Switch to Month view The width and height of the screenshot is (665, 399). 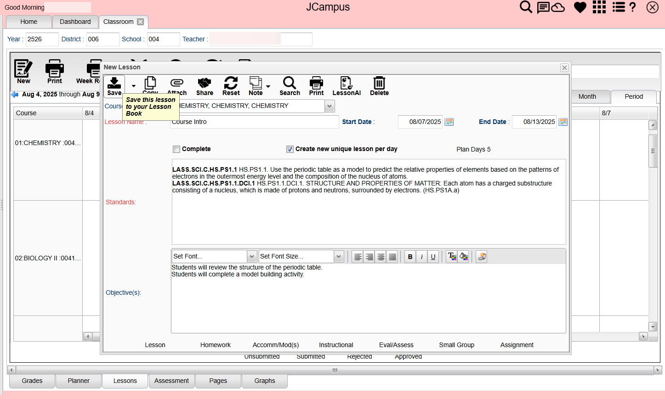587,96
